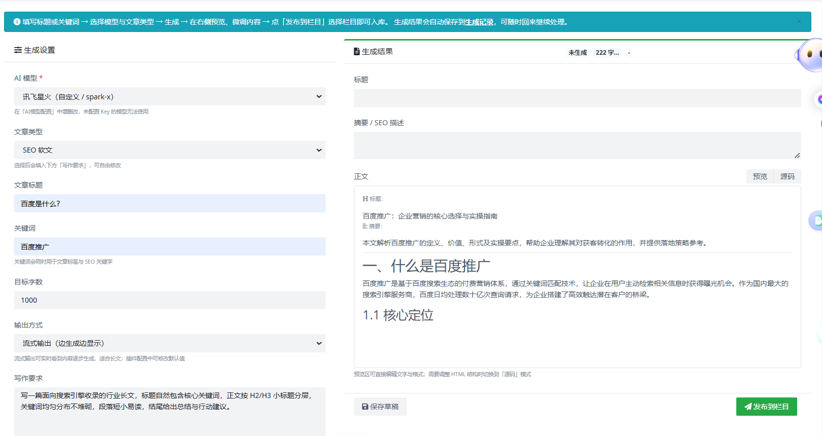Viewport: 822px width, 436px height.
Task: Click the heading 一、什么是百度推广 in the editor
Action: tap(426, 266)
